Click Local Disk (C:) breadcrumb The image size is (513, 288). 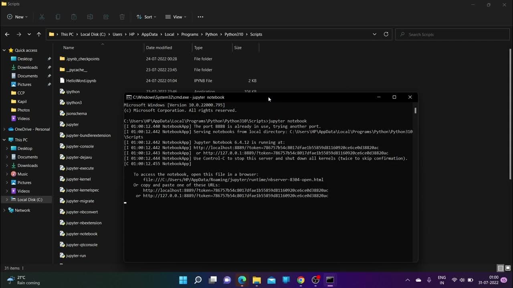coord(93,34)
